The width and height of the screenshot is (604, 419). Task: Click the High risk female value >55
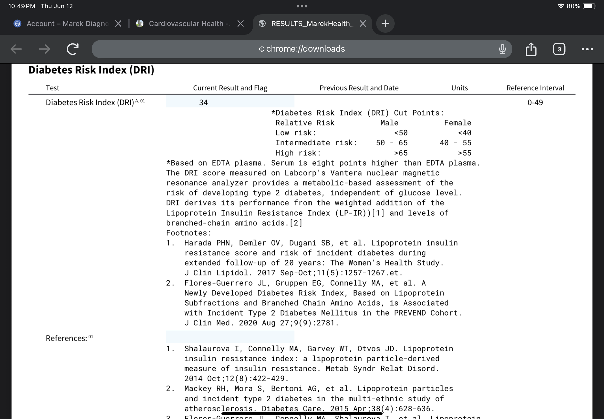465,153
